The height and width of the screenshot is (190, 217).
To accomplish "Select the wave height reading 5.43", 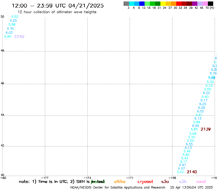I will (x=185, y=158).
